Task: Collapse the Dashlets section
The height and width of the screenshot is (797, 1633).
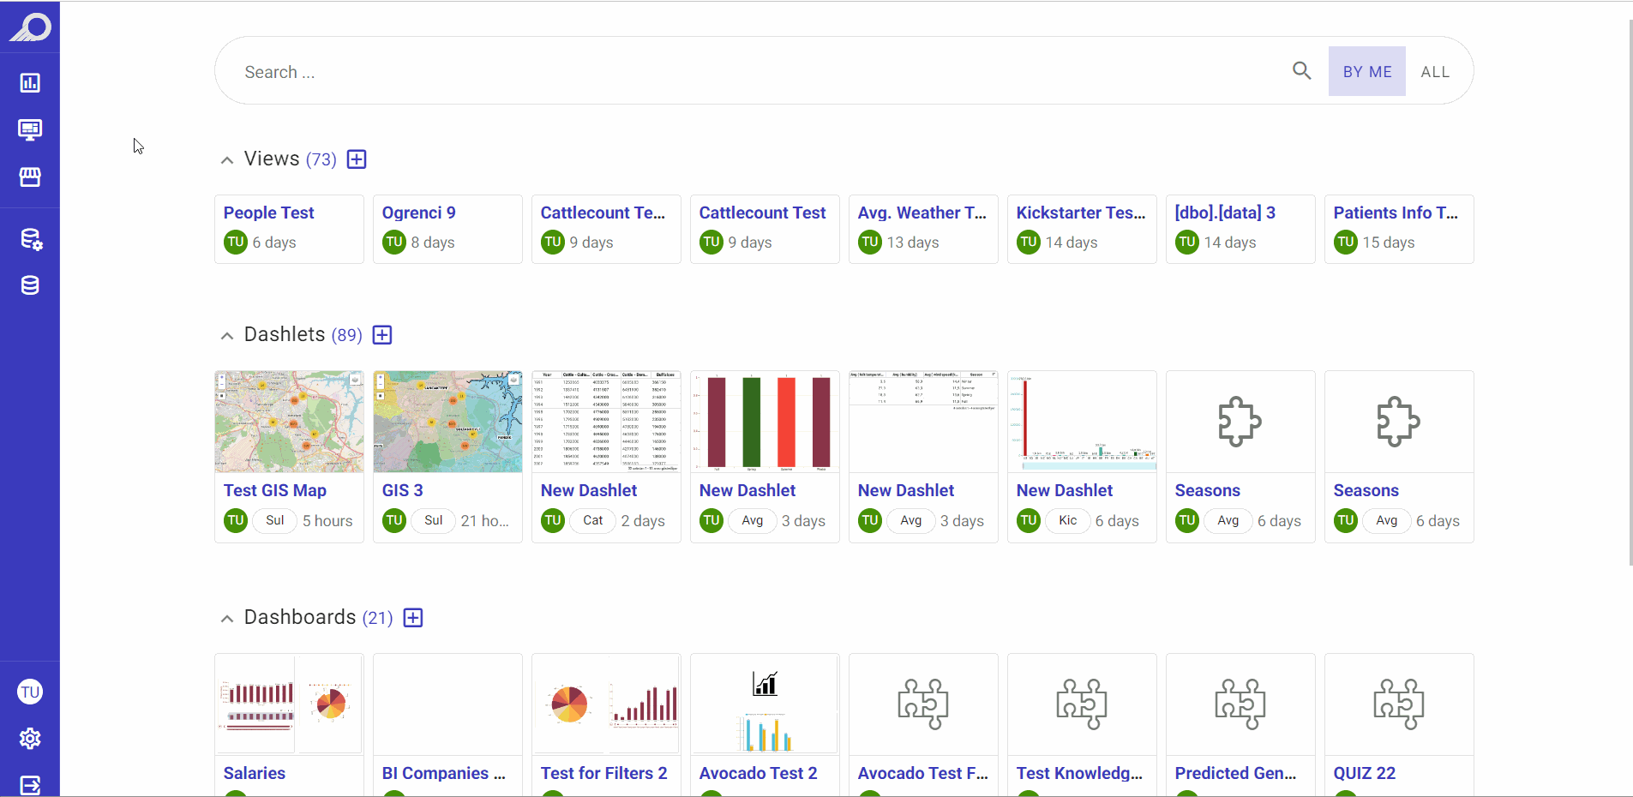Action: click(227, 336)
